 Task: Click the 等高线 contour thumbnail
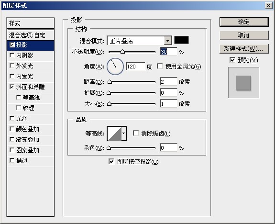pos(114,134)
